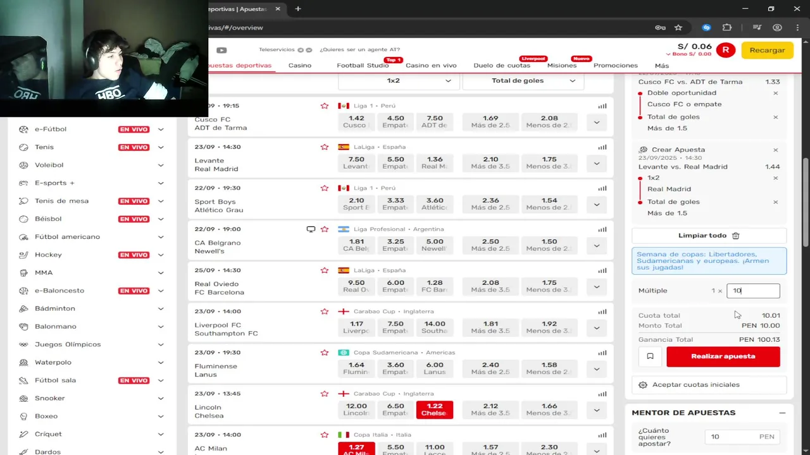The width and height of the screenshot is (810, 455).
Task: Expand more markets for Cusco FC match
Action: click(x=596, y=122)
